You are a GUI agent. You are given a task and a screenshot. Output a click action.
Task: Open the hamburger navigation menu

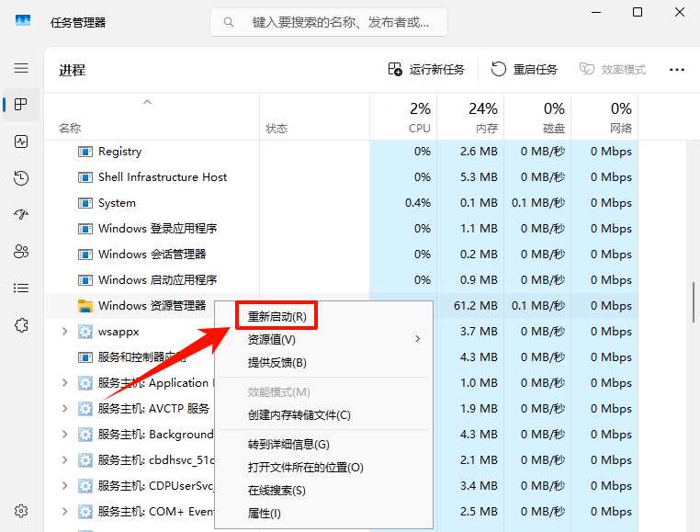[21, 68]
